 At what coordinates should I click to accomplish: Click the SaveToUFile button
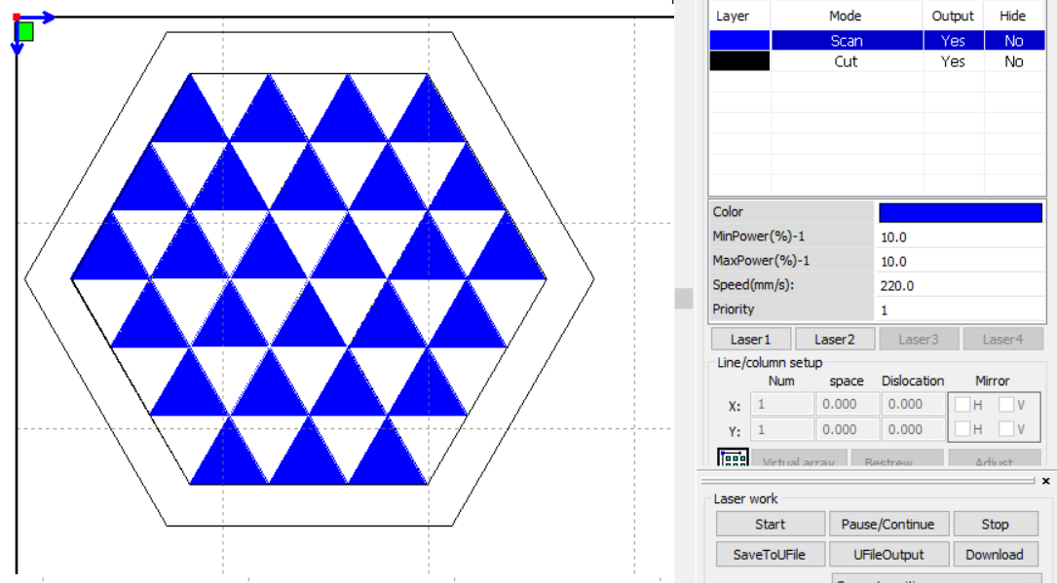click(x=770, y=554)
